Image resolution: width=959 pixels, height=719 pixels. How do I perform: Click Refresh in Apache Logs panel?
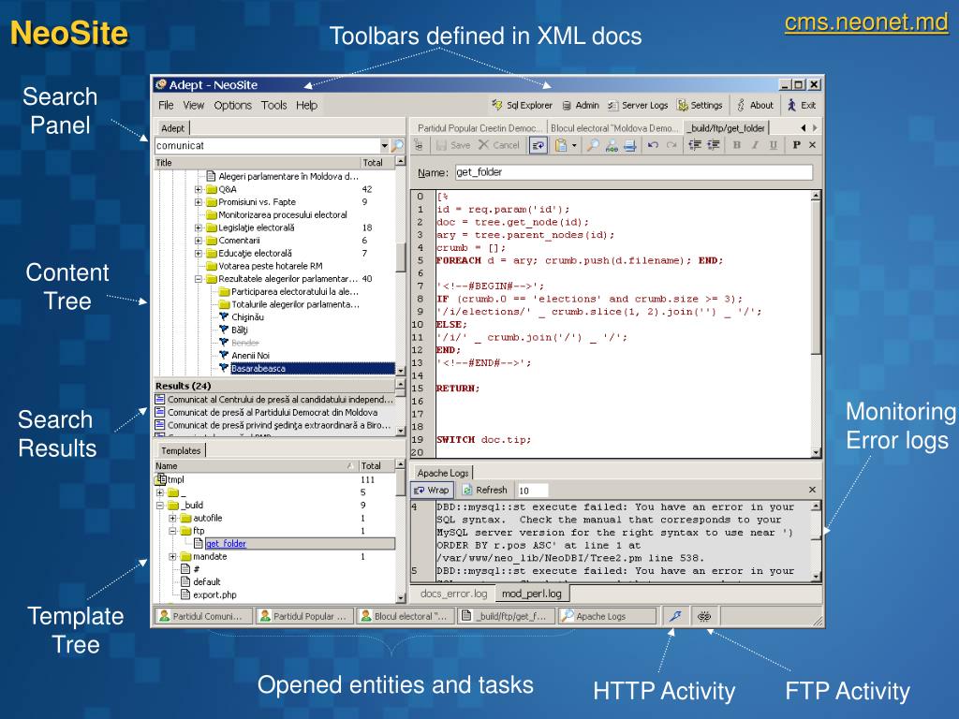(x=485, y=490)
